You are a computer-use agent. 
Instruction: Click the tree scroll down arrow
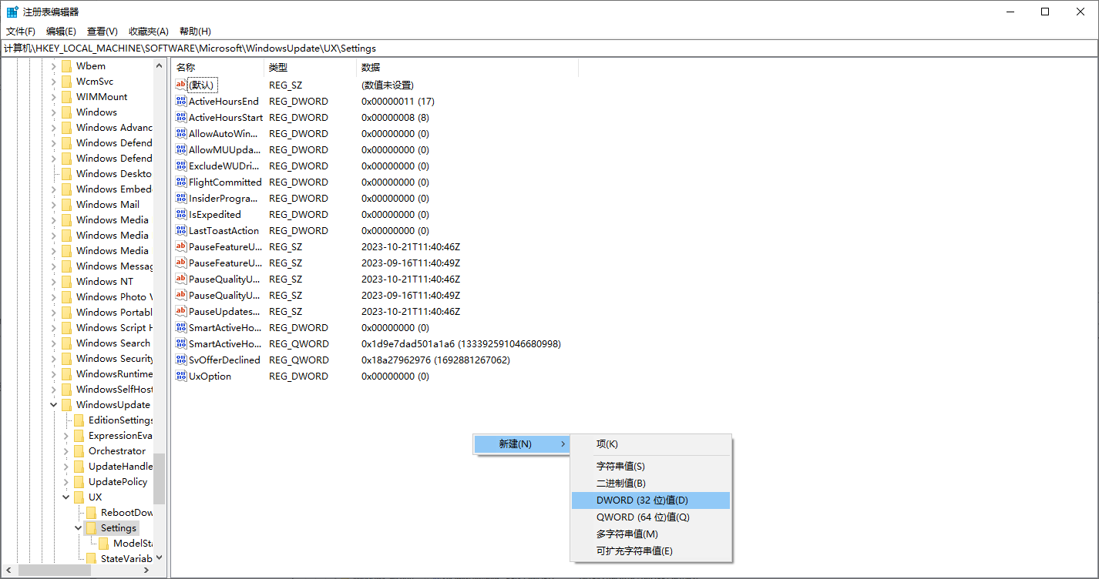tap(159, 557)
